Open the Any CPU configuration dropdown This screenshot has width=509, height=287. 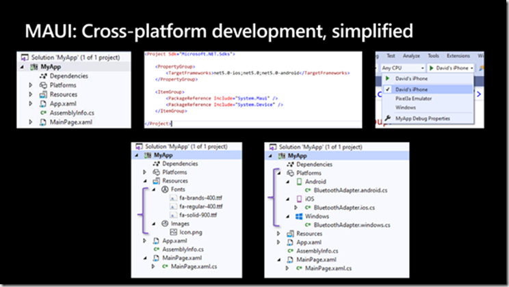click(x=403, y=68)
